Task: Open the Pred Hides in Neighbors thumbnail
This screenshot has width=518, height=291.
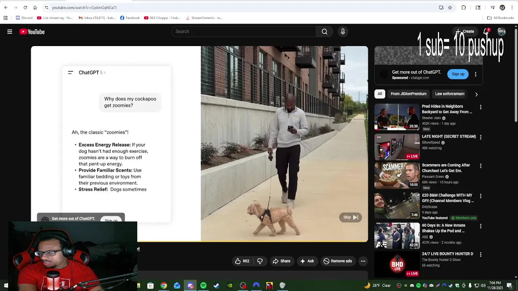Action: point(397,117)
